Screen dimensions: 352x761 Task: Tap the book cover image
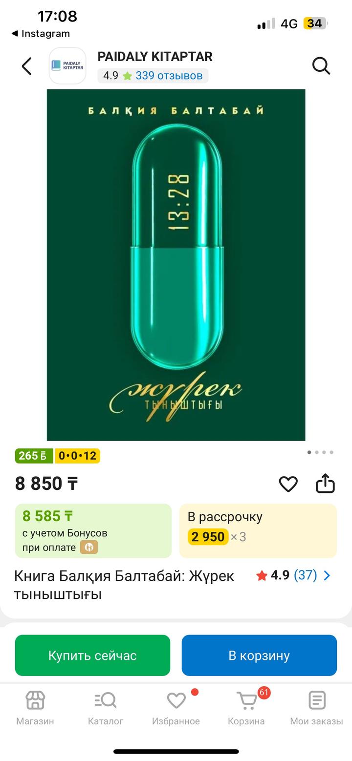[x=176, y=265]
